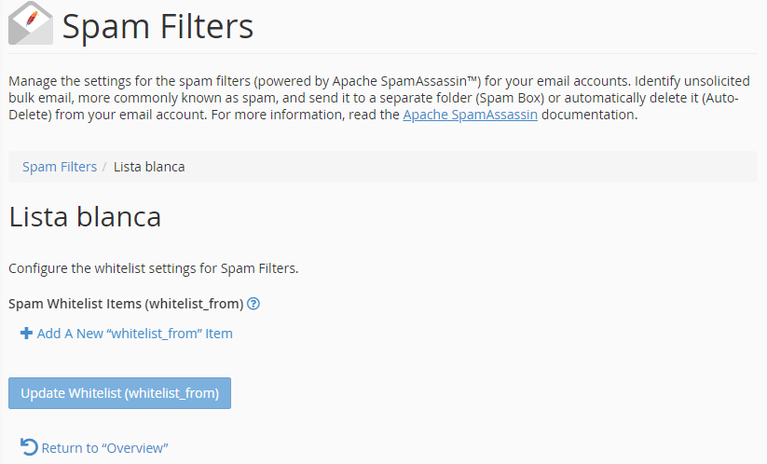Open the Apache SpamAssassin documentation link
This screenshot has width=767, height=464.
470,116
